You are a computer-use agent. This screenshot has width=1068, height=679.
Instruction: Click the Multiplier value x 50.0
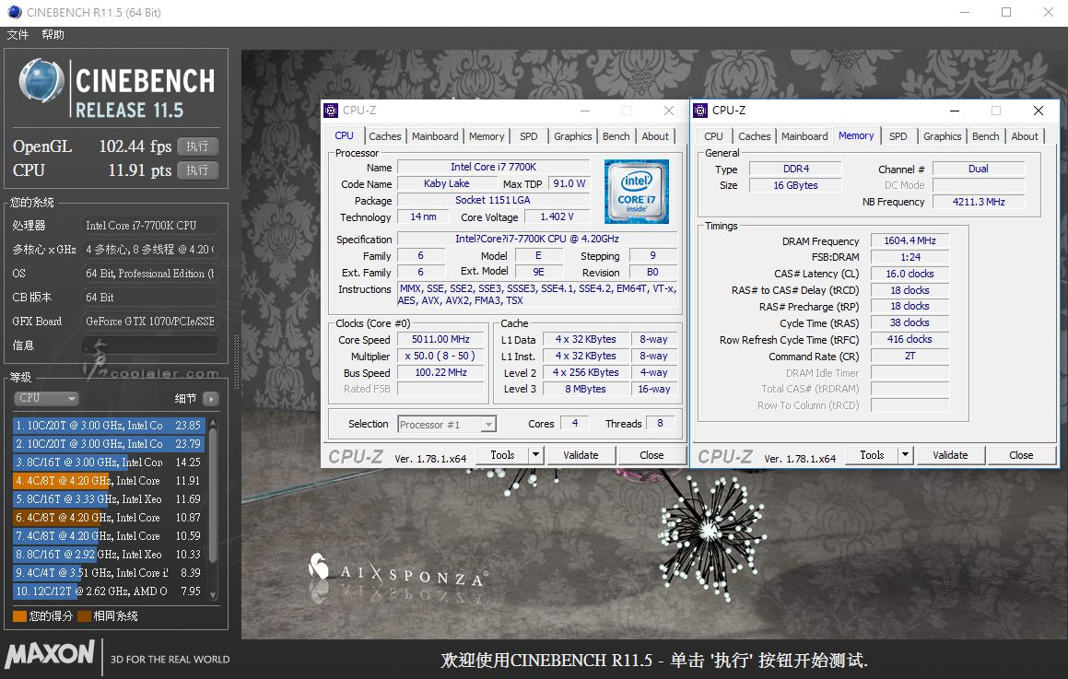440,356
